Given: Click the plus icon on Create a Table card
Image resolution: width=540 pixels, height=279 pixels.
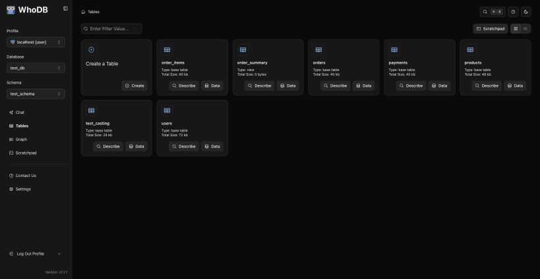Looking at the screenshot, I should click(91, 50).
